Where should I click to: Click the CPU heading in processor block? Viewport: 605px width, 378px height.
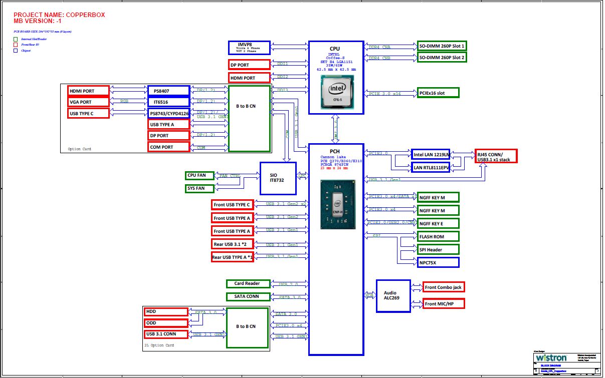[x=335, y=49]
